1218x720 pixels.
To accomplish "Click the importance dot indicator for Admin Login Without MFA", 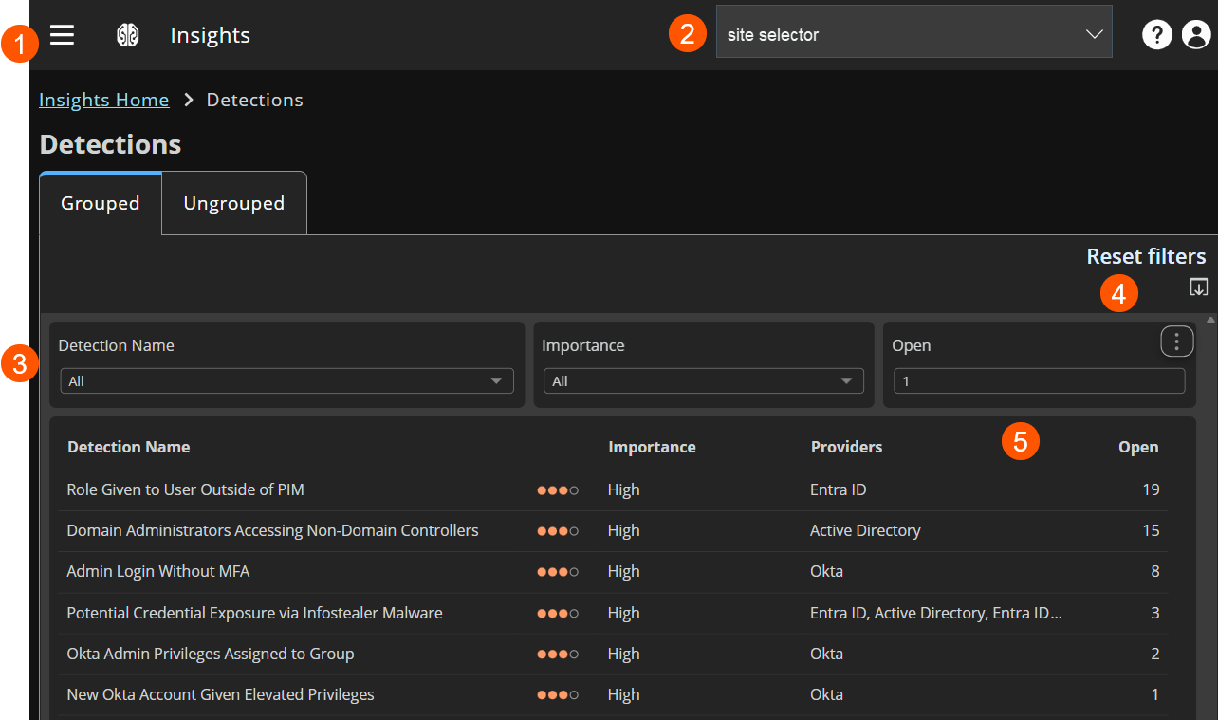I will (x=558, y=571).
